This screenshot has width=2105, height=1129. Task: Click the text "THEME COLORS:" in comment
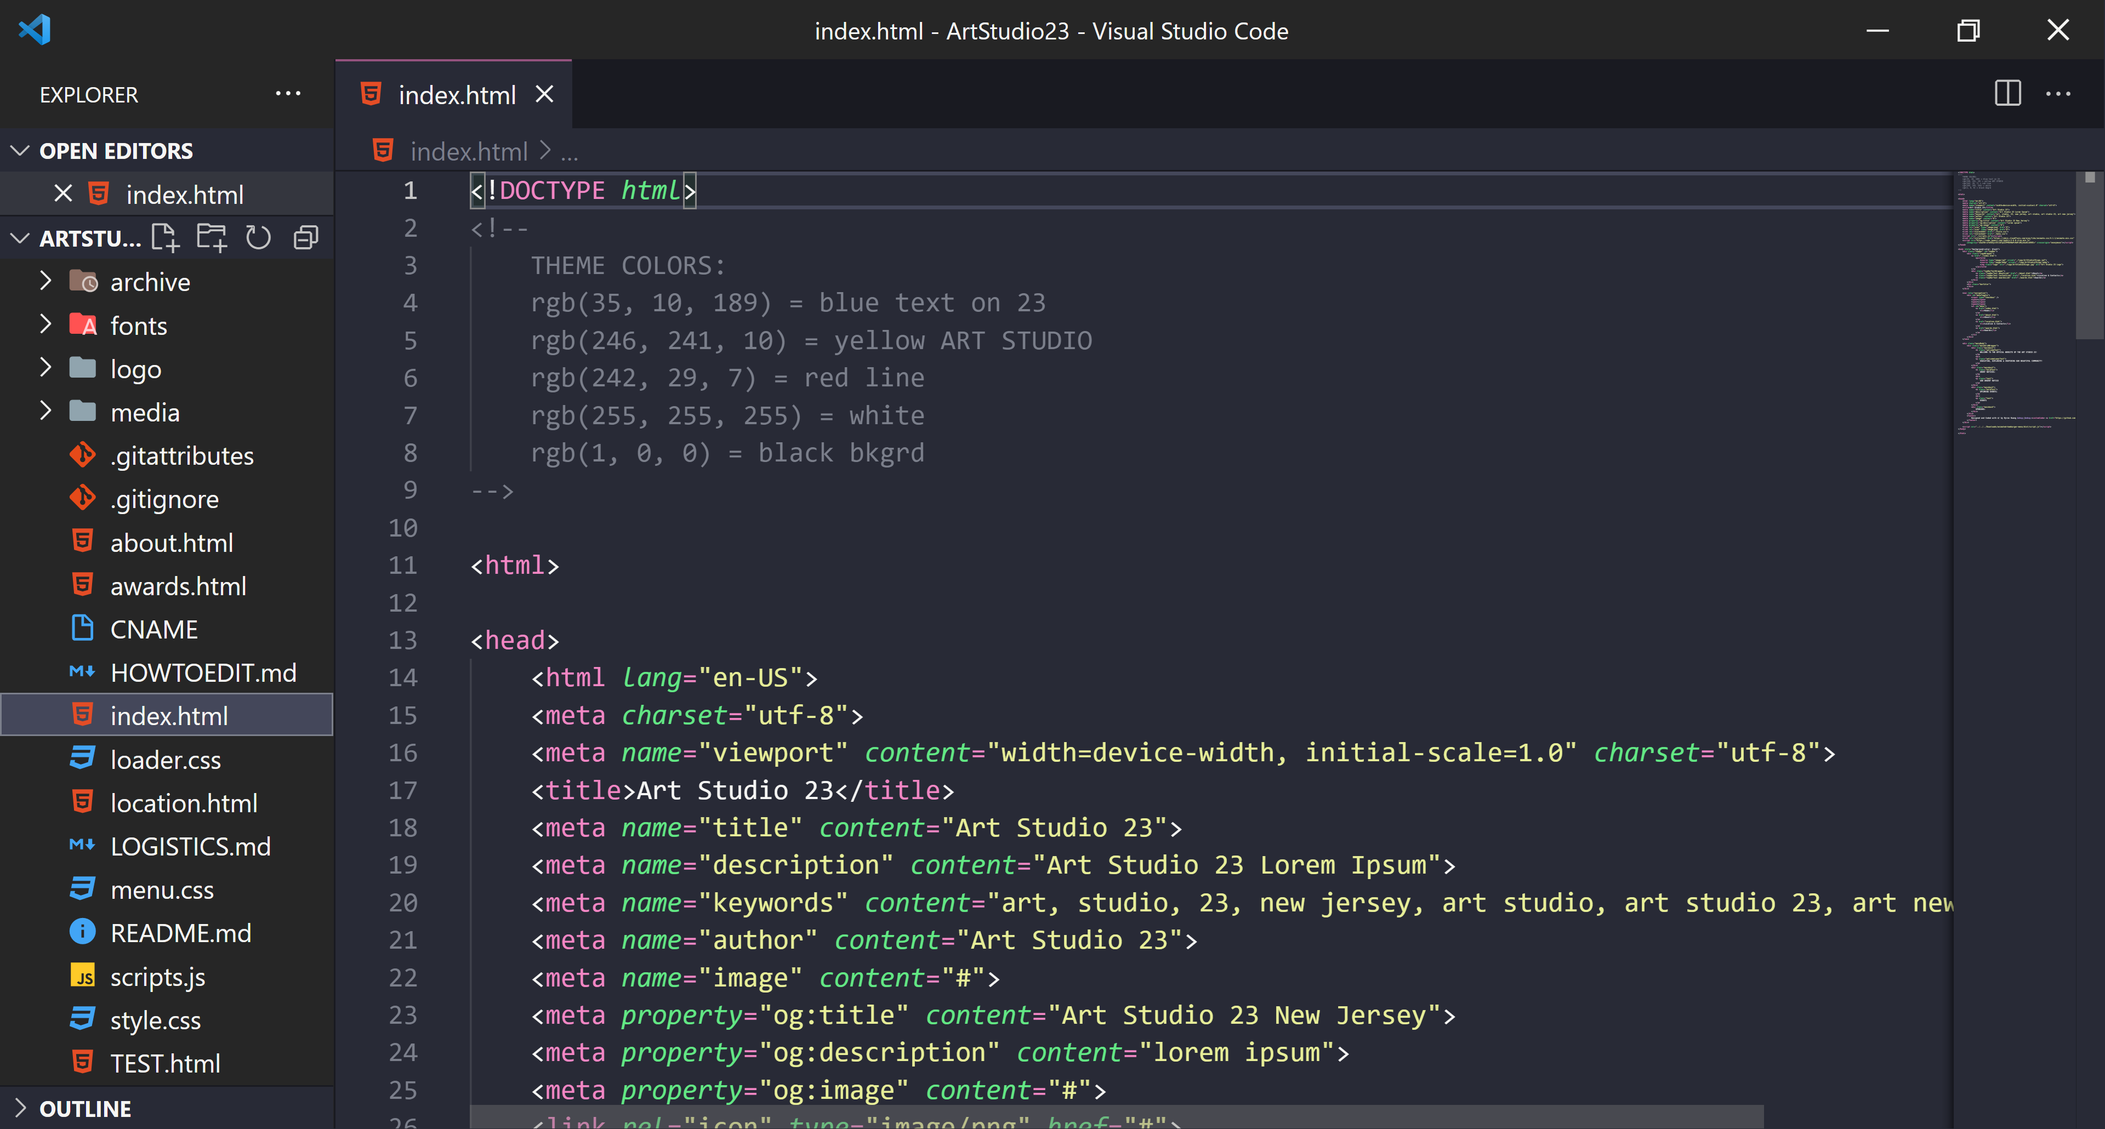(x=628, y=265)
